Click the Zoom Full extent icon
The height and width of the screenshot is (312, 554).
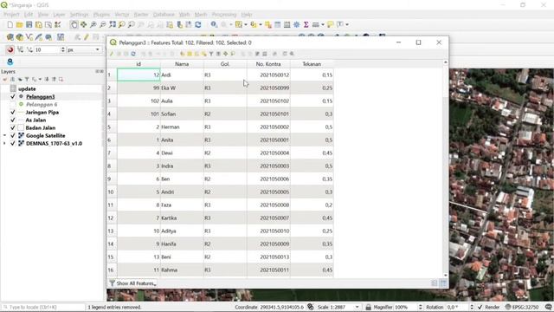click(112, 24)
